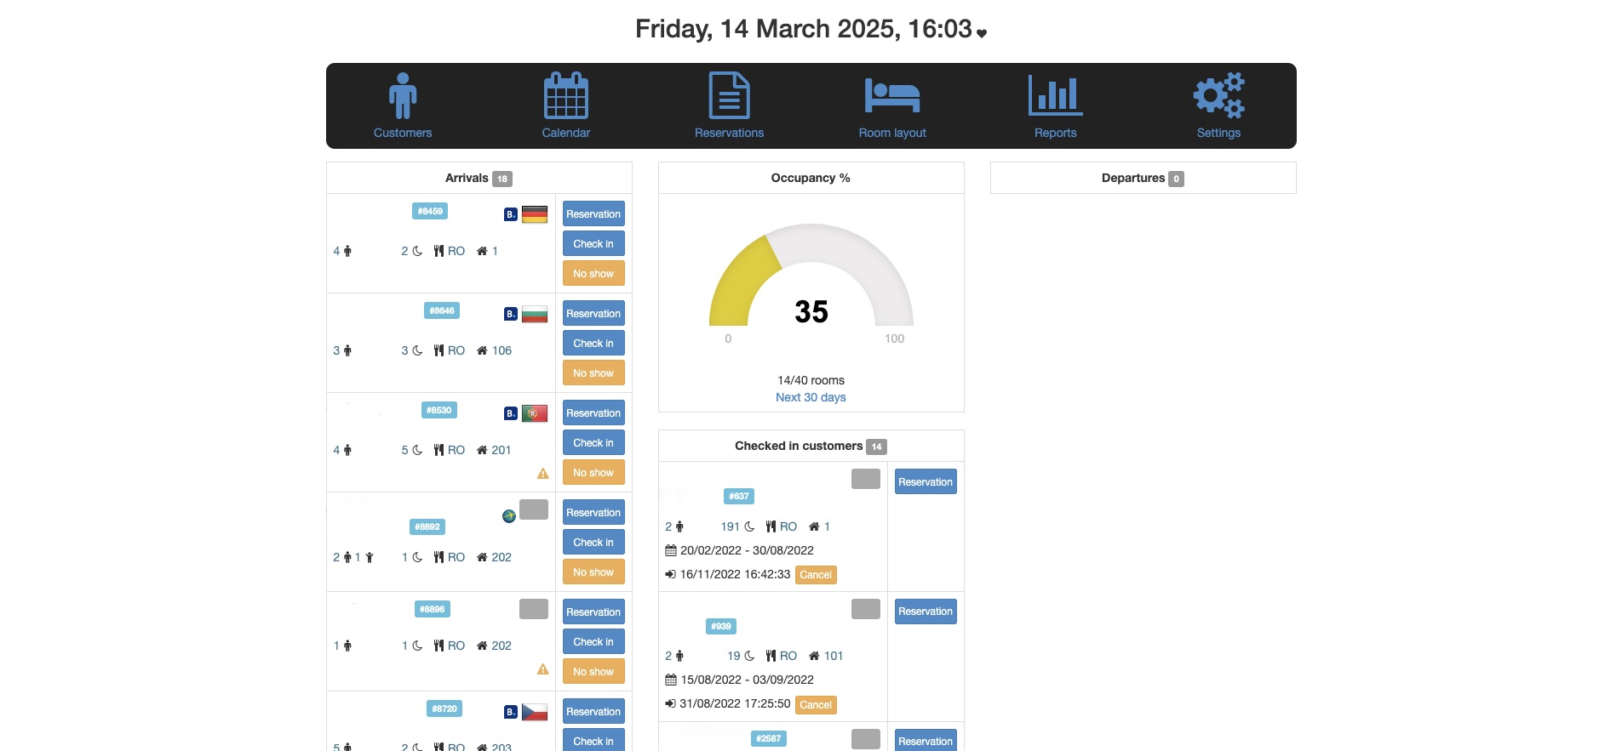Open the Calendar icon
Screen dimensions: 1622x751
[x=565, y=95]
